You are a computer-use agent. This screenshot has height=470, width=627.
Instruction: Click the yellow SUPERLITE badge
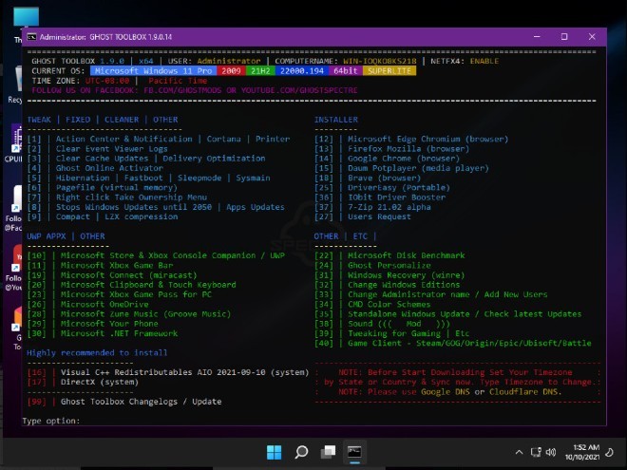(x=389, y=71)
